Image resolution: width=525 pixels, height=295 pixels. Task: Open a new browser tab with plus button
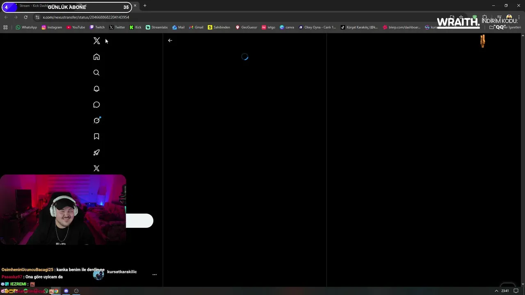145,6
